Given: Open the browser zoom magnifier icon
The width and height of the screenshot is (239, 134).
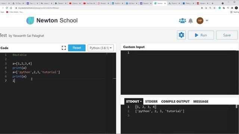Looking at the screenshot, I should (x=210, y=8).
